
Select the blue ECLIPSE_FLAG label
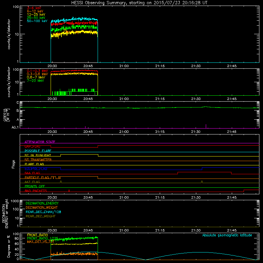(36, 169)
